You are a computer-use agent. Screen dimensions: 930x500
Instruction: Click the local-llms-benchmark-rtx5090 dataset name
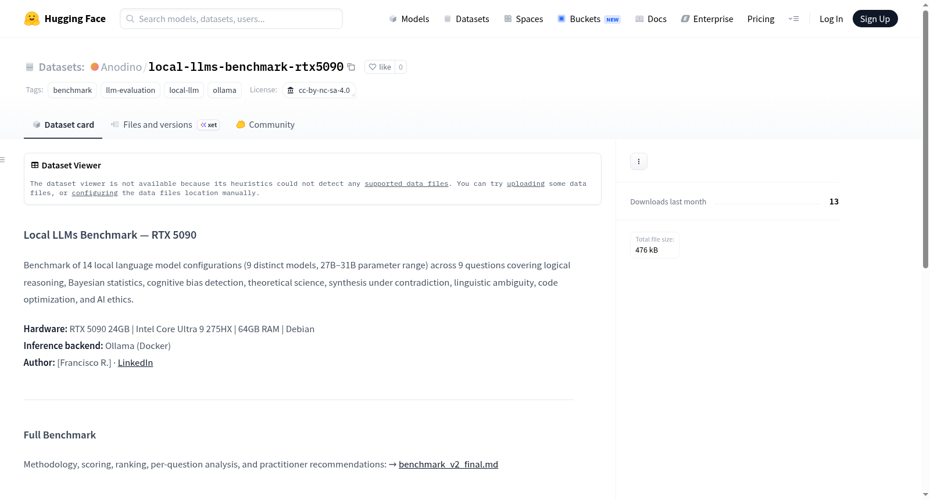(246, 67)
